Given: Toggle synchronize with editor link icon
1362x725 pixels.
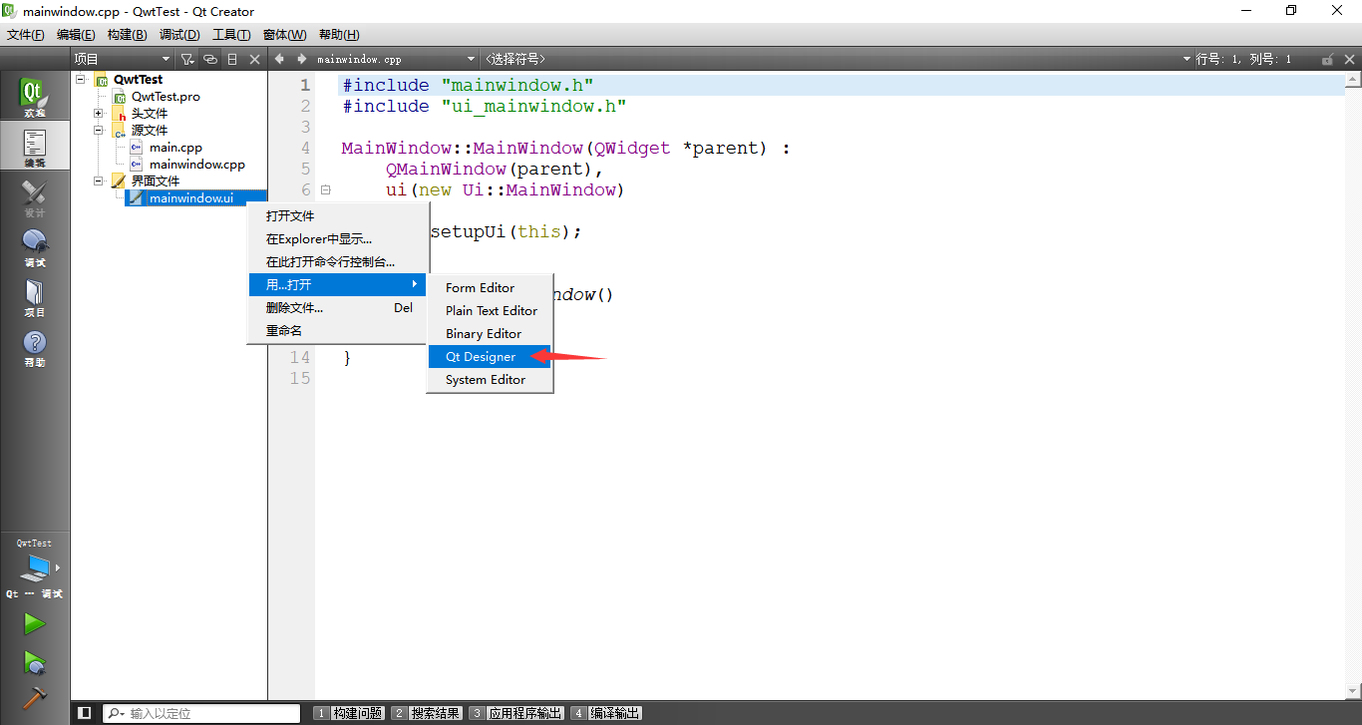Looking at the screenshot, I should click(209, 59).
